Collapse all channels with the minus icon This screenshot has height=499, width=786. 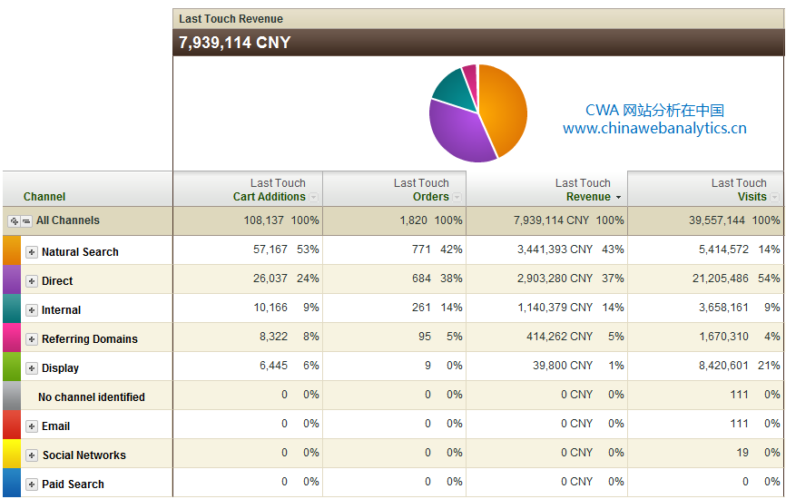click(26, 221)
